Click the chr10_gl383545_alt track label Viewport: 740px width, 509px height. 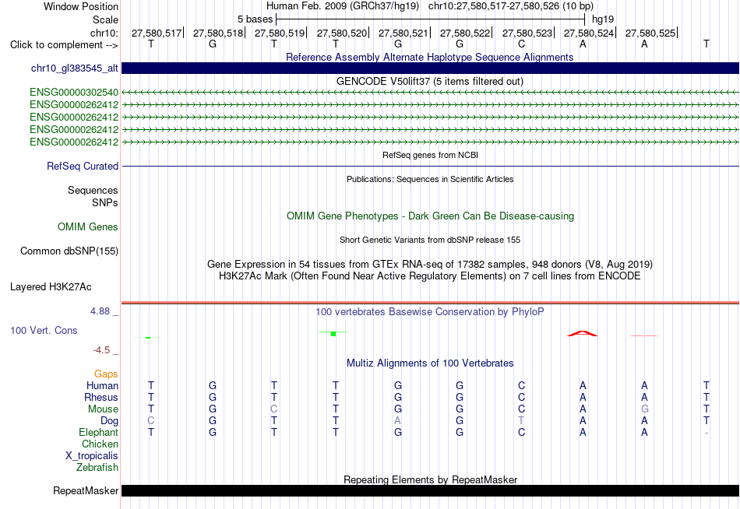[74, 68]
